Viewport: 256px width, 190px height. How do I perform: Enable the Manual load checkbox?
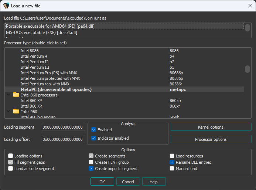tap(172, 169)
